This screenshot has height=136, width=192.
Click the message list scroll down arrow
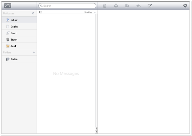pos(96,132)
